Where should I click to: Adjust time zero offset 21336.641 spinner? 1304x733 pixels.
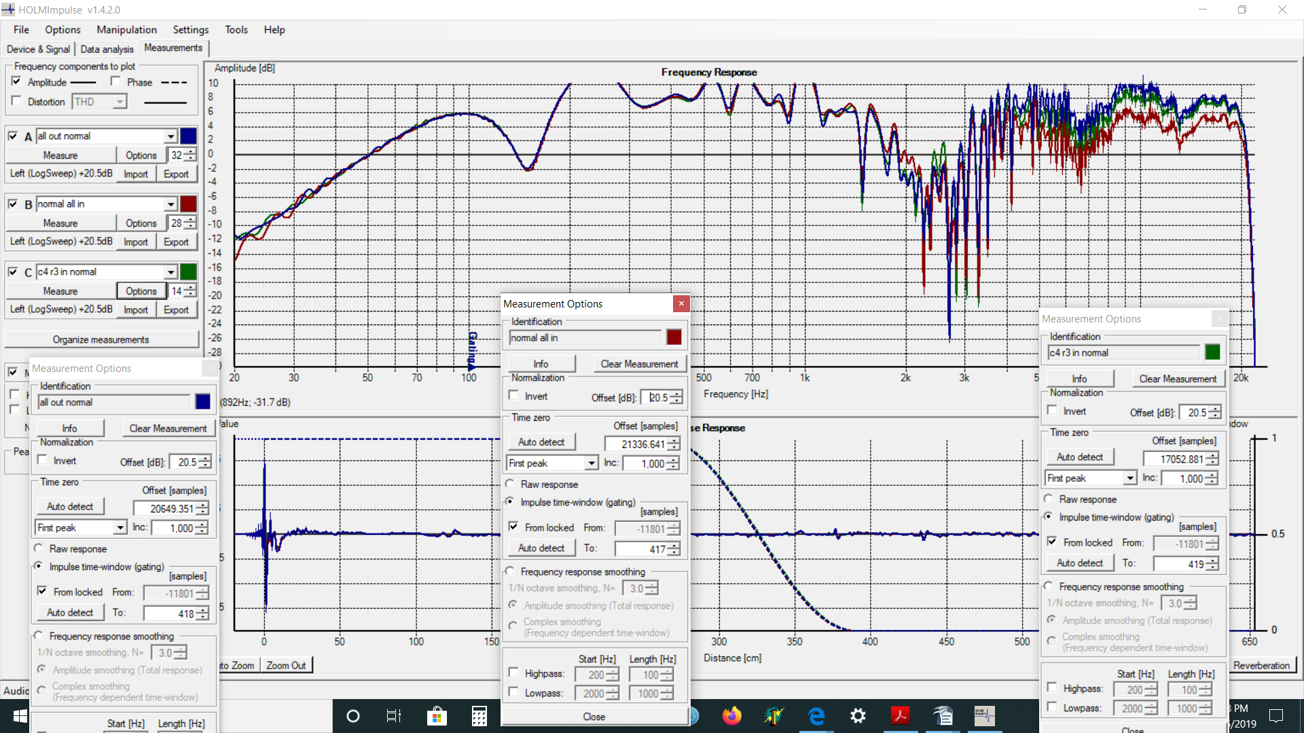point(674,444)
